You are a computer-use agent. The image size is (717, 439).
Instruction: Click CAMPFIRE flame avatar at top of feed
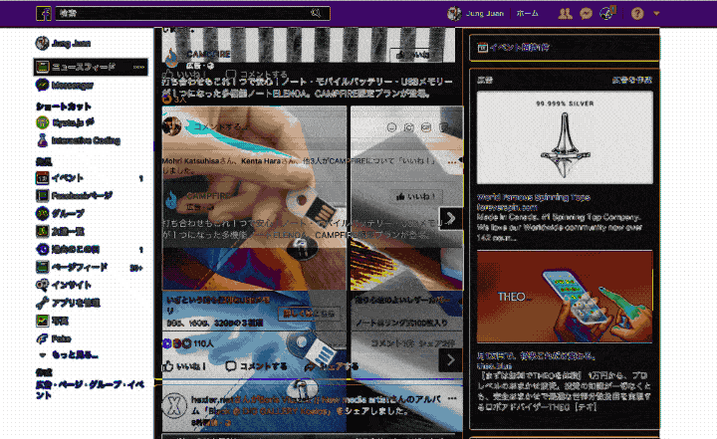point(171,58)
